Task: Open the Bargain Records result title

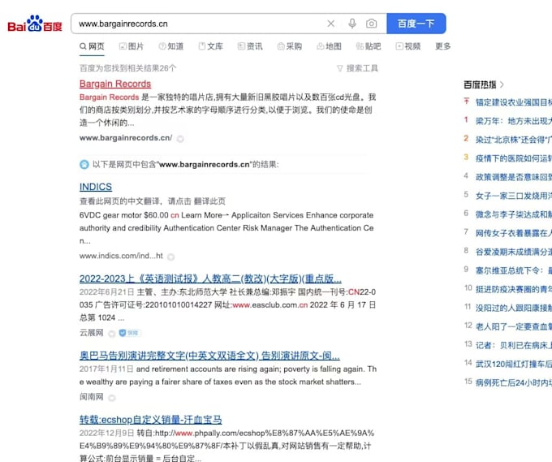Action: [x=115, y=84]
